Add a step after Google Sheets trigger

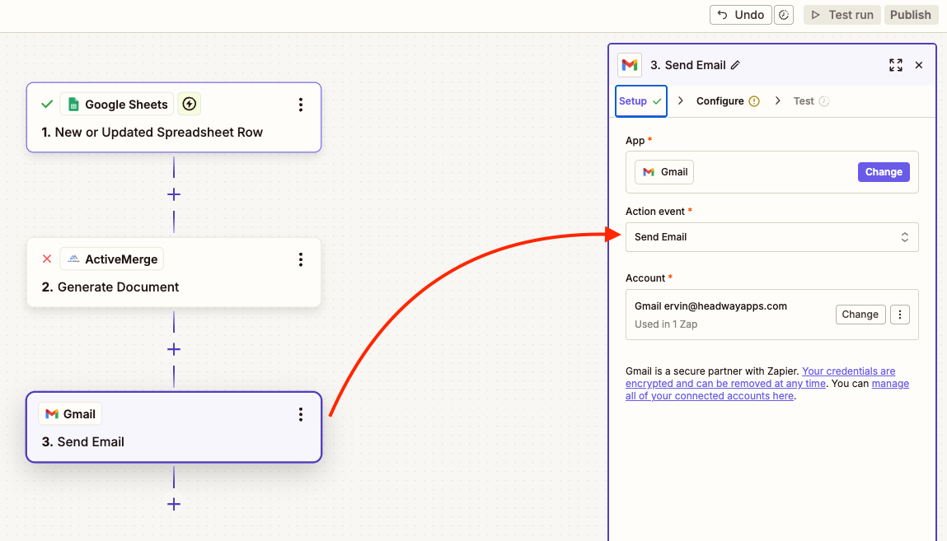coord(174,195)
